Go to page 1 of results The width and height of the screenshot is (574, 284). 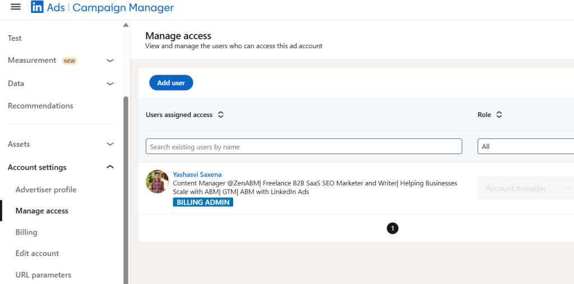(x=392, y=229)
